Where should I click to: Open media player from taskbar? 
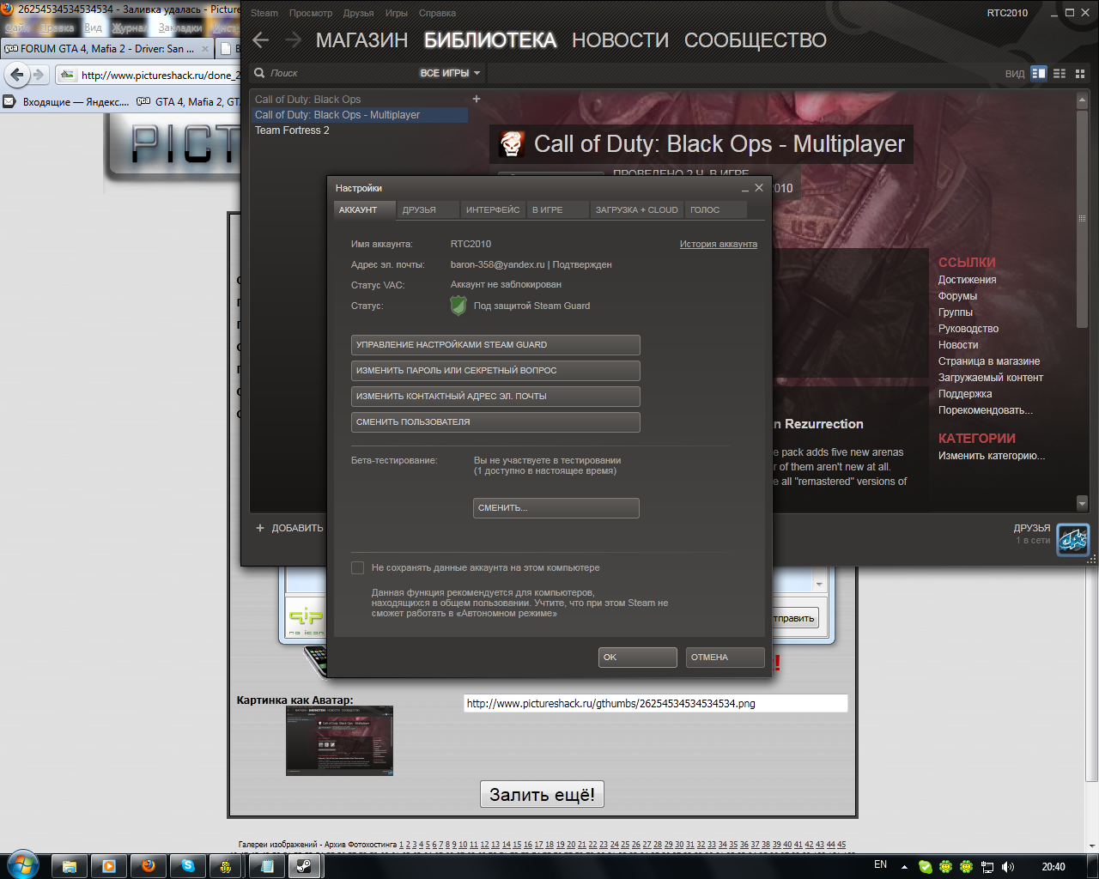[x=109, y=866]
